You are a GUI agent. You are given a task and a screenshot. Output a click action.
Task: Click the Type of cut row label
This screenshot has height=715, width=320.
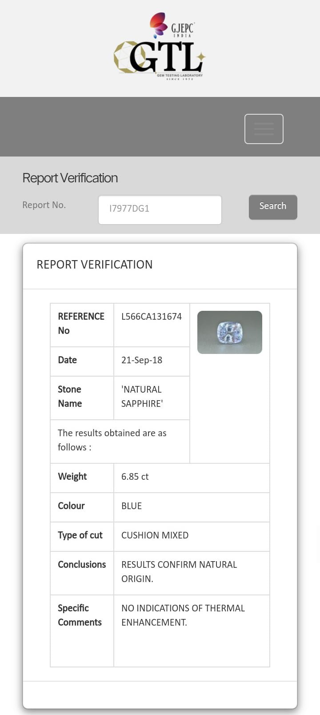point(80,535)
